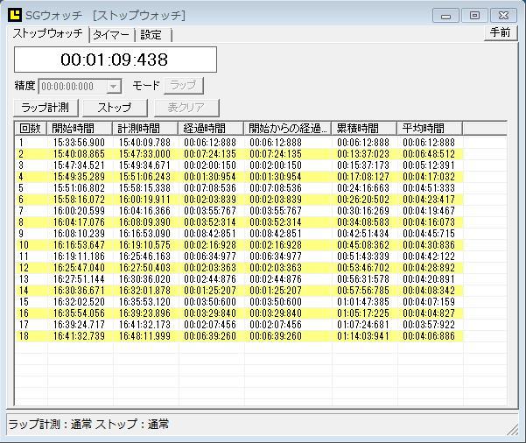
Task: Click the 開始時間 column header
Action: pyautogui.click(x=81, y=129)
